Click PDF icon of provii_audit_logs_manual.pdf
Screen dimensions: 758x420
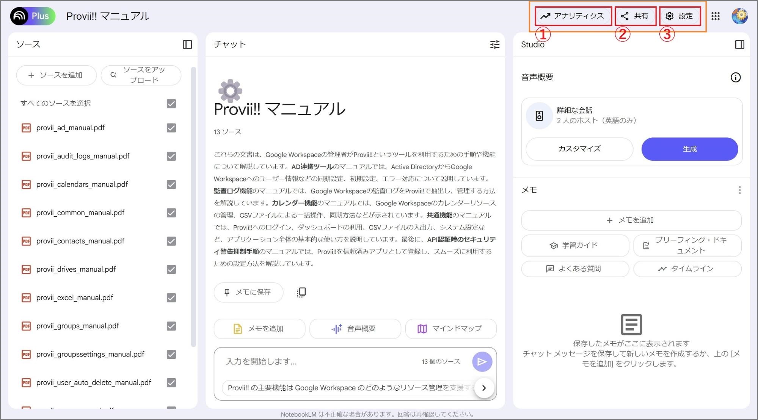coord(26,156)
